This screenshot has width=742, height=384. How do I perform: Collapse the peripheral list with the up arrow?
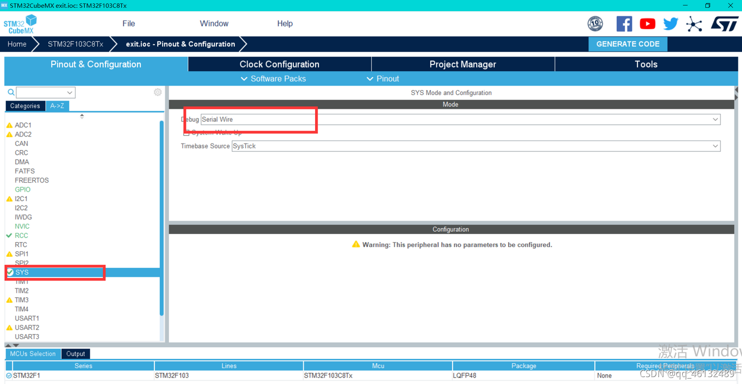click(x=82, y=115)
